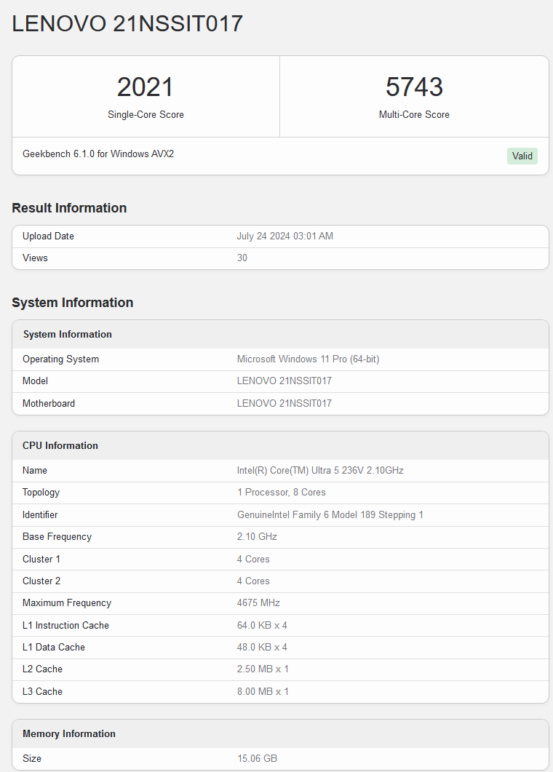
Task: Click the System Information table header
Action: pyautogui.click(x=68, y=334)
